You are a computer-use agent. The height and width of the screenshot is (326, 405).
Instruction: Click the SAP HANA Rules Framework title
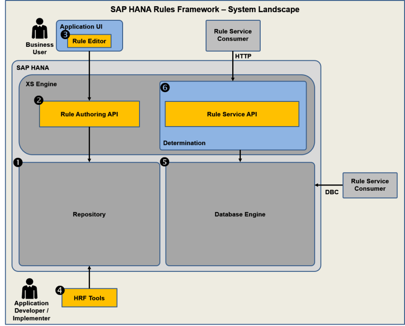pyautogui.click(x=205, y=9)
